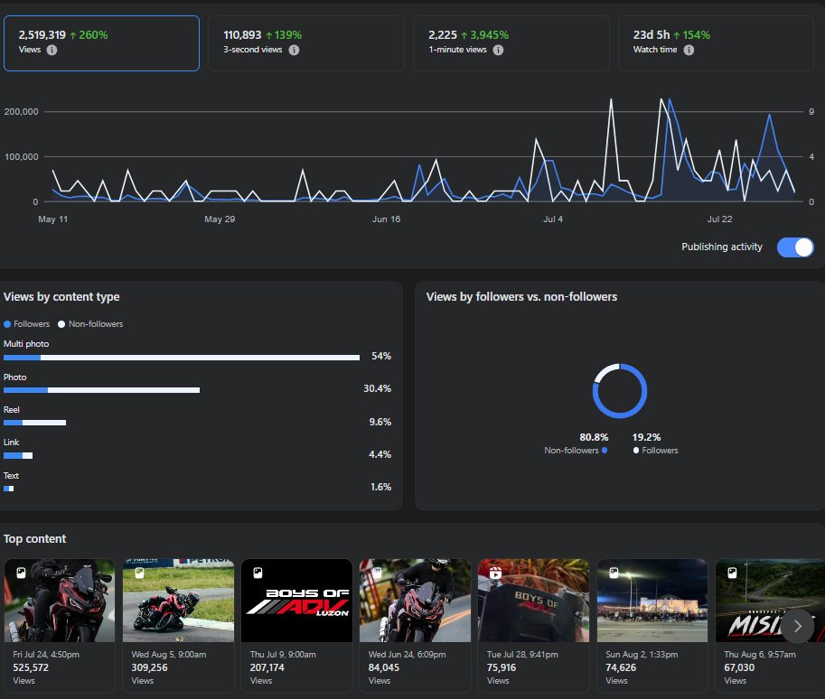Viewport: 825px width, 699px height.
Task: Open the Wed Jun 24 motorcycle post thumbnail
Action: [415, 601]
